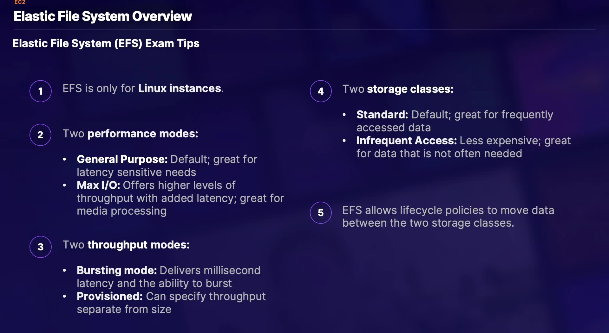Image resolution: width=609 pixels, height=333 pixels.
Task: Click the "General Purpose:" bullet label
Action: [x=122, y=159]
